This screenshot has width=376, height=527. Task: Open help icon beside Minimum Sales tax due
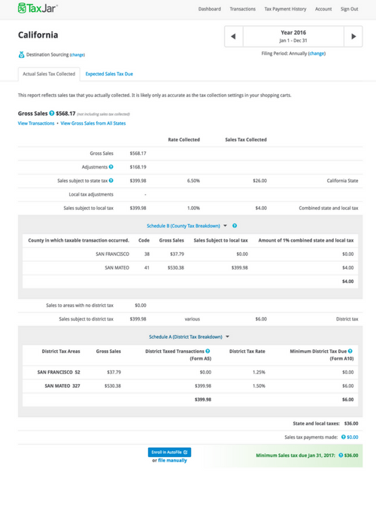click(x=341, y=455)
